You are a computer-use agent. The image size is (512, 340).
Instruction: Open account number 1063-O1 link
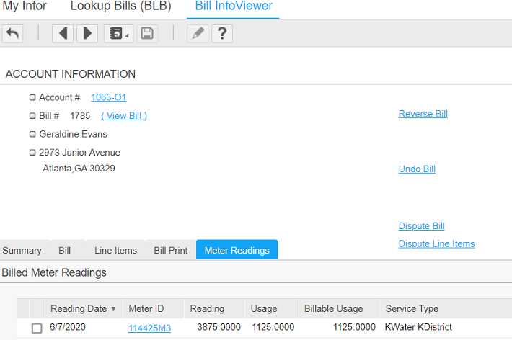[x=108, y=97]
